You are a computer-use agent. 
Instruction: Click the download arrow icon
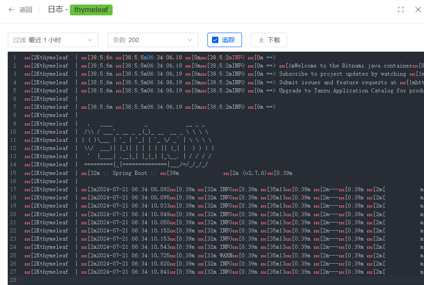(x=261, y=40)
